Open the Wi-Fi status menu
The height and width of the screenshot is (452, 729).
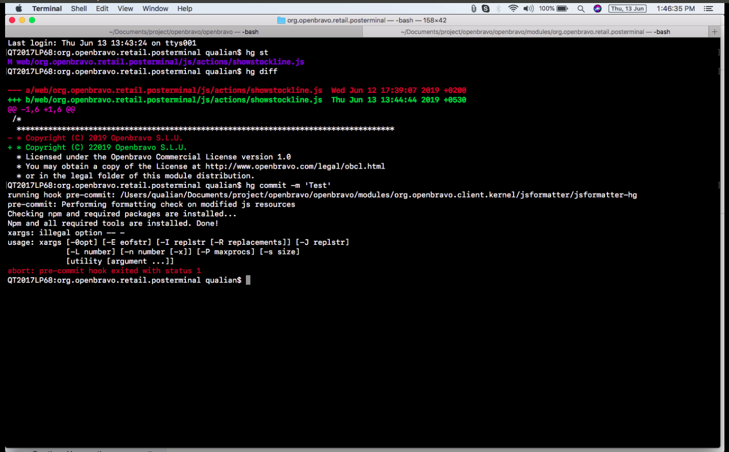pyautogui.click(x=513, y=9)
